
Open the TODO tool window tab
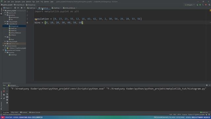(x=15, y=112)
